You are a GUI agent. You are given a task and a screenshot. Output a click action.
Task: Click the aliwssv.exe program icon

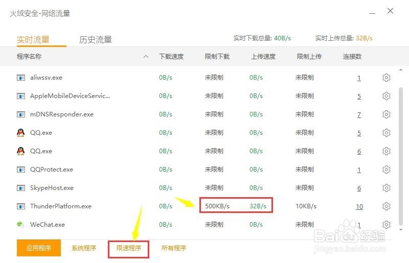pos(21,78)
